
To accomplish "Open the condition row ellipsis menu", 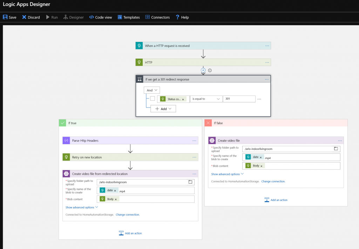I will [259, 99].
